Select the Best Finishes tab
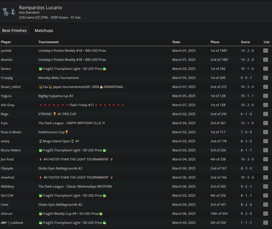Screen dimensions: 272x229 pos(14,31)
